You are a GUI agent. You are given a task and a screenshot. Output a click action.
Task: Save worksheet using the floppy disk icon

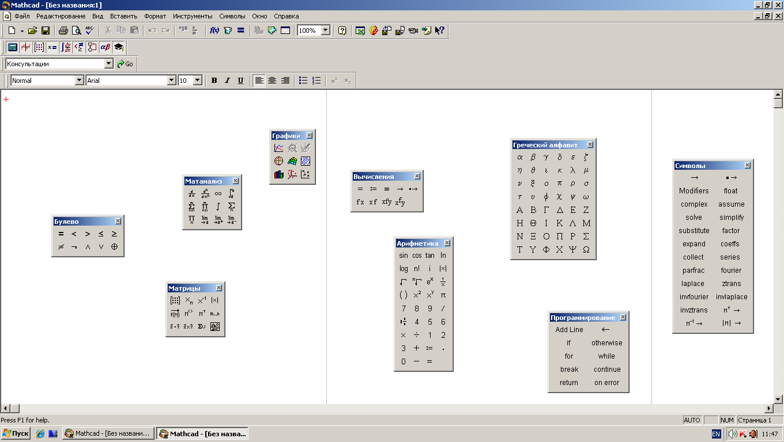pos(46,31)
